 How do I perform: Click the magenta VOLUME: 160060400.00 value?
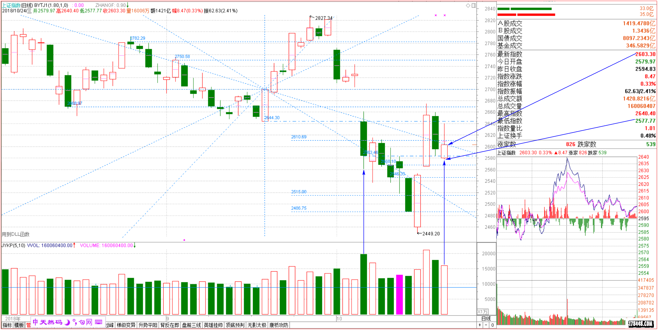[x=106, y=245]
